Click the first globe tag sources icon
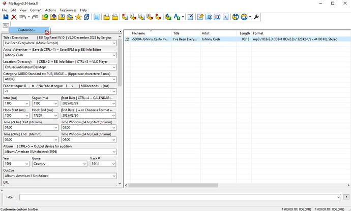The image size is (351, 211). [236, 17]
